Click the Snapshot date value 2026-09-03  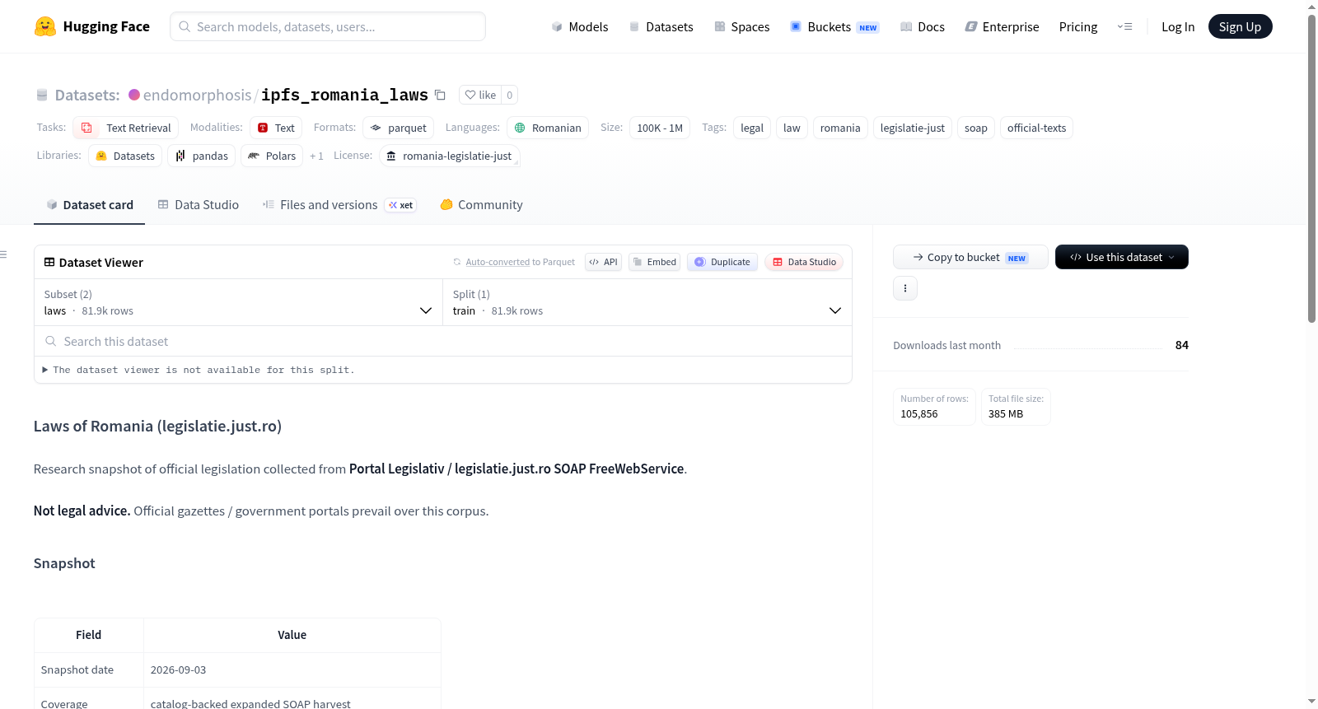(x=179, y=669)
